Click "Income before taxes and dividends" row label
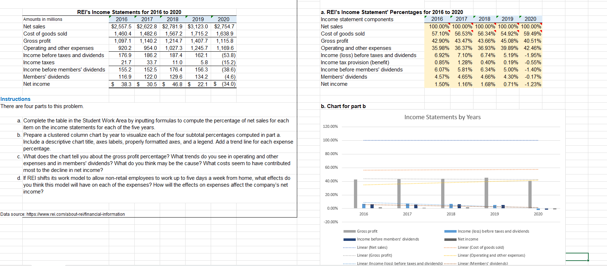Screen dimensions: 607x266 click(x=64, y=55)
